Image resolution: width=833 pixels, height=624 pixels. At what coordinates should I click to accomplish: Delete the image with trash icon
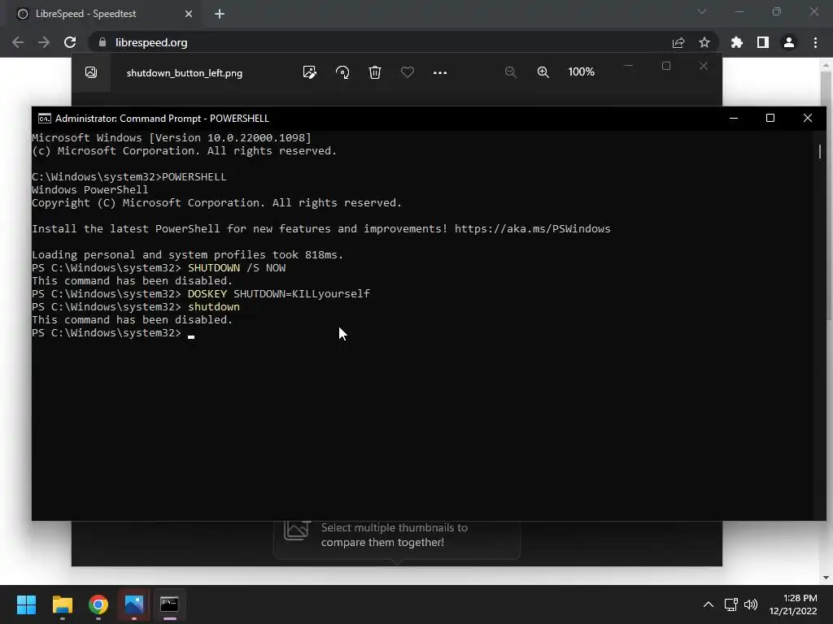375,72
